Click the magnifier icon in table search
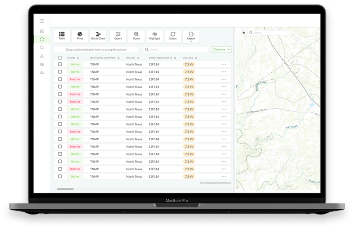354x229 pixels. [x=147, y=50]
